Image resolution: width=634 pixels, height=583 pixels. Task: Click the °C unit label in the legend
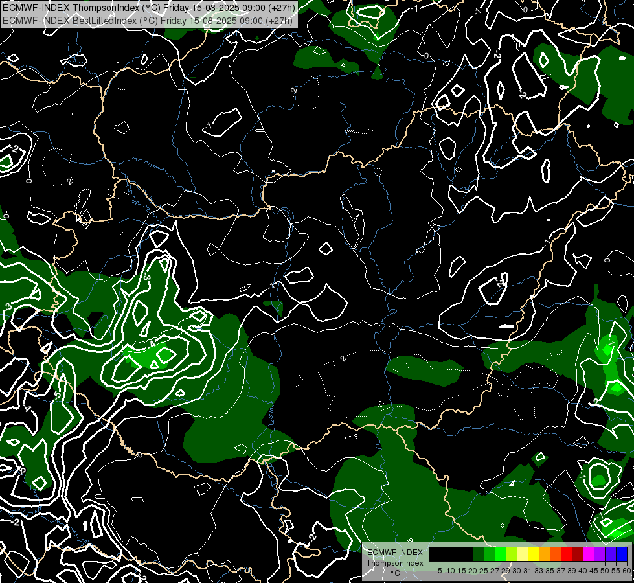tap(395, 573)
